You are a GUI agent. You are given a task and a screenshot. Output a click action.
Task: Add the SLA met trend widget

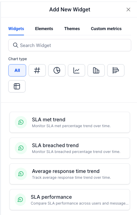point(70,122)
